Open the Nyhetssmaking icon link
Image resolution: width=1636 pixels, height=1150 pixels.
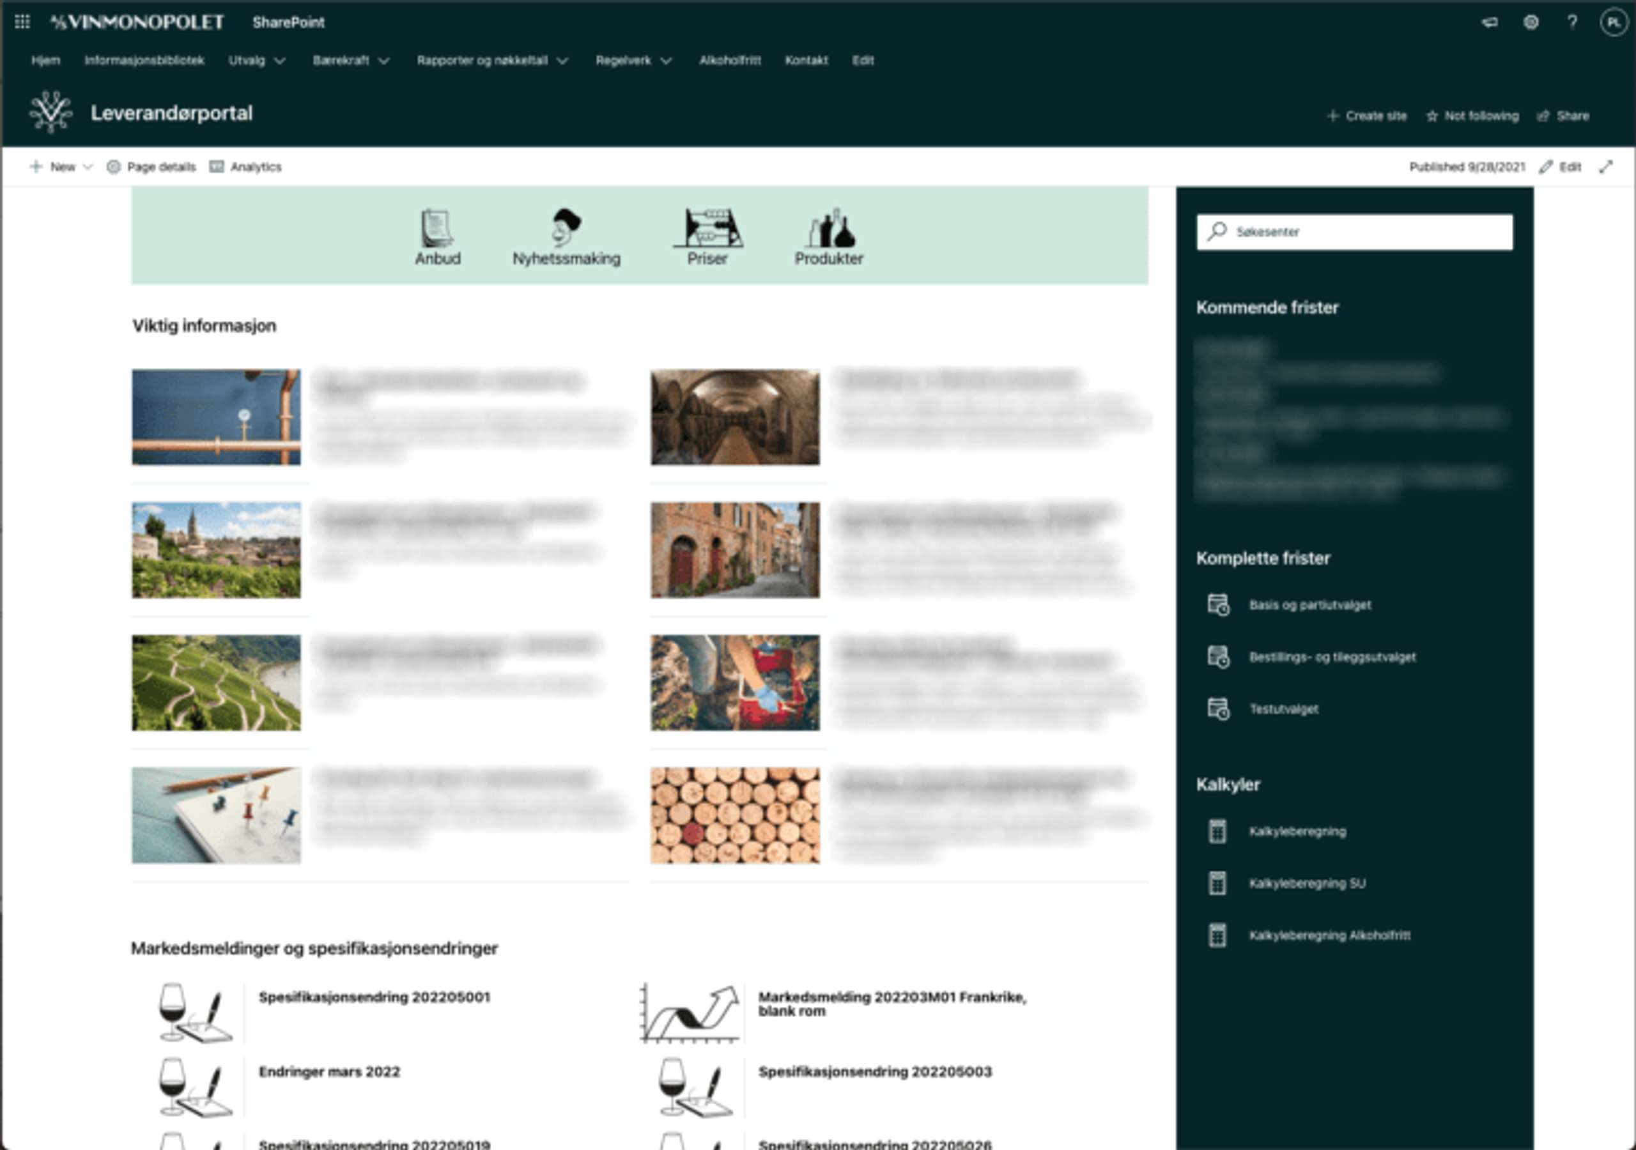click(x=566, y=228)
